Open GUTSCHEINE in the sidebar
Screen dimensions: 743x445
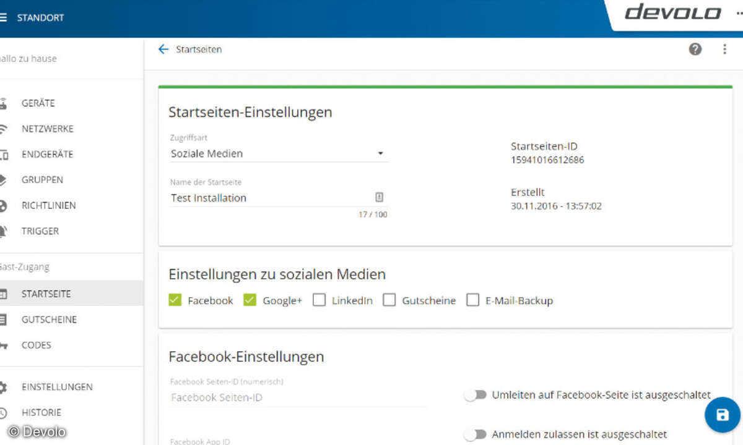click(50, 320)
